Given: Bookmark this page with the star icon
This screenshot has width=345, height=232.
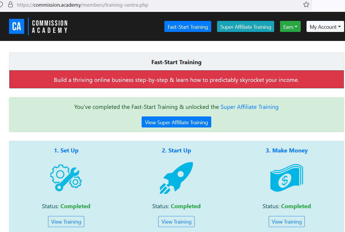Looking at the screenshot, I should click(306, 5).
